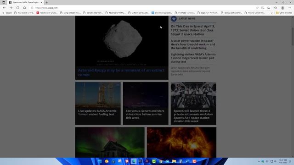
Task: Open the 'Windows 10 Creato...' bookmark
Action: click(x=47, y=13)
